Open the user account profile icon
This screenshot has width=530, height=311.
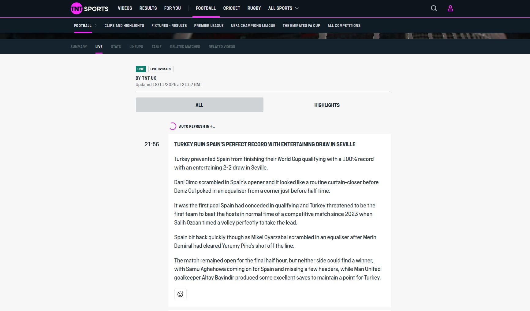(x=450, y=8)
